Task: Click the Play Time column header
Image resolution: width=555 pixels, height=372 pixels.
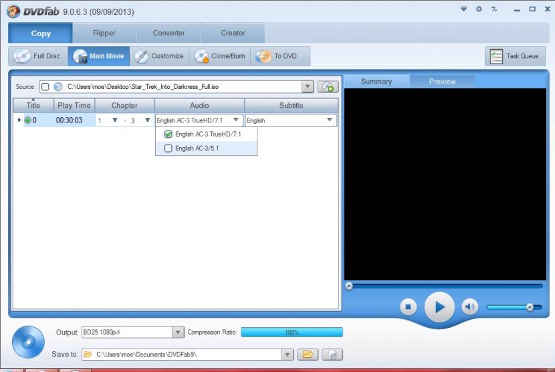Action: coord(74,106)
